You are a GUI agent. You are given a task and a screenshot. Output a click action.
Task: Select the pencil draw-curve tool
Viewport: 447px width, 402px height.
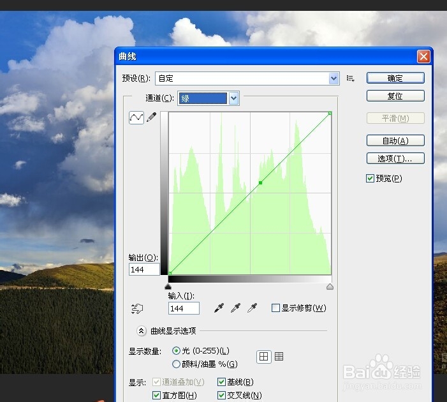[x=152, y=117]
